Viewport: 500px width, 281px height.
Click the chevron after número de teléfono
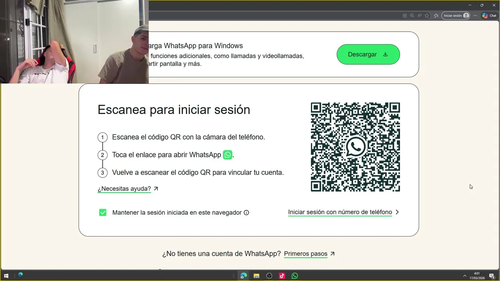(x=397, y=212)
